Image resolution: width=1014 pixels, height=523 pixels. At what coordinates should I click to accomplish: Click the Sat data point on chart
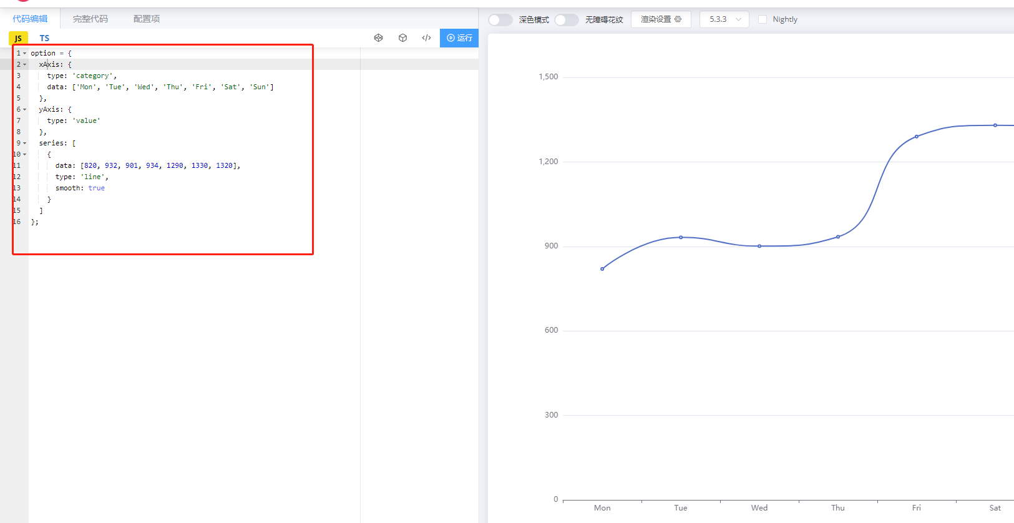[995, 125]
